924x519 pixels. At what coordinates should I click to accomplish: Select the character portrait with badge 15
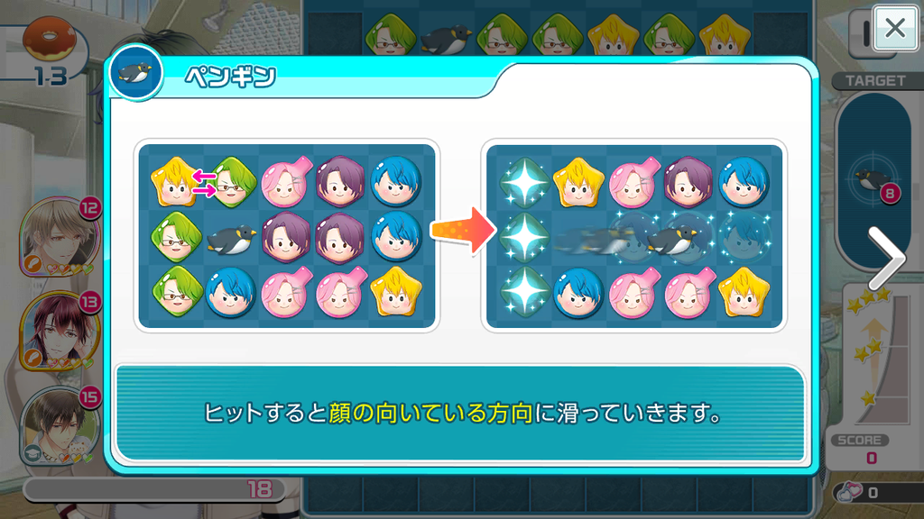[59, 426]
